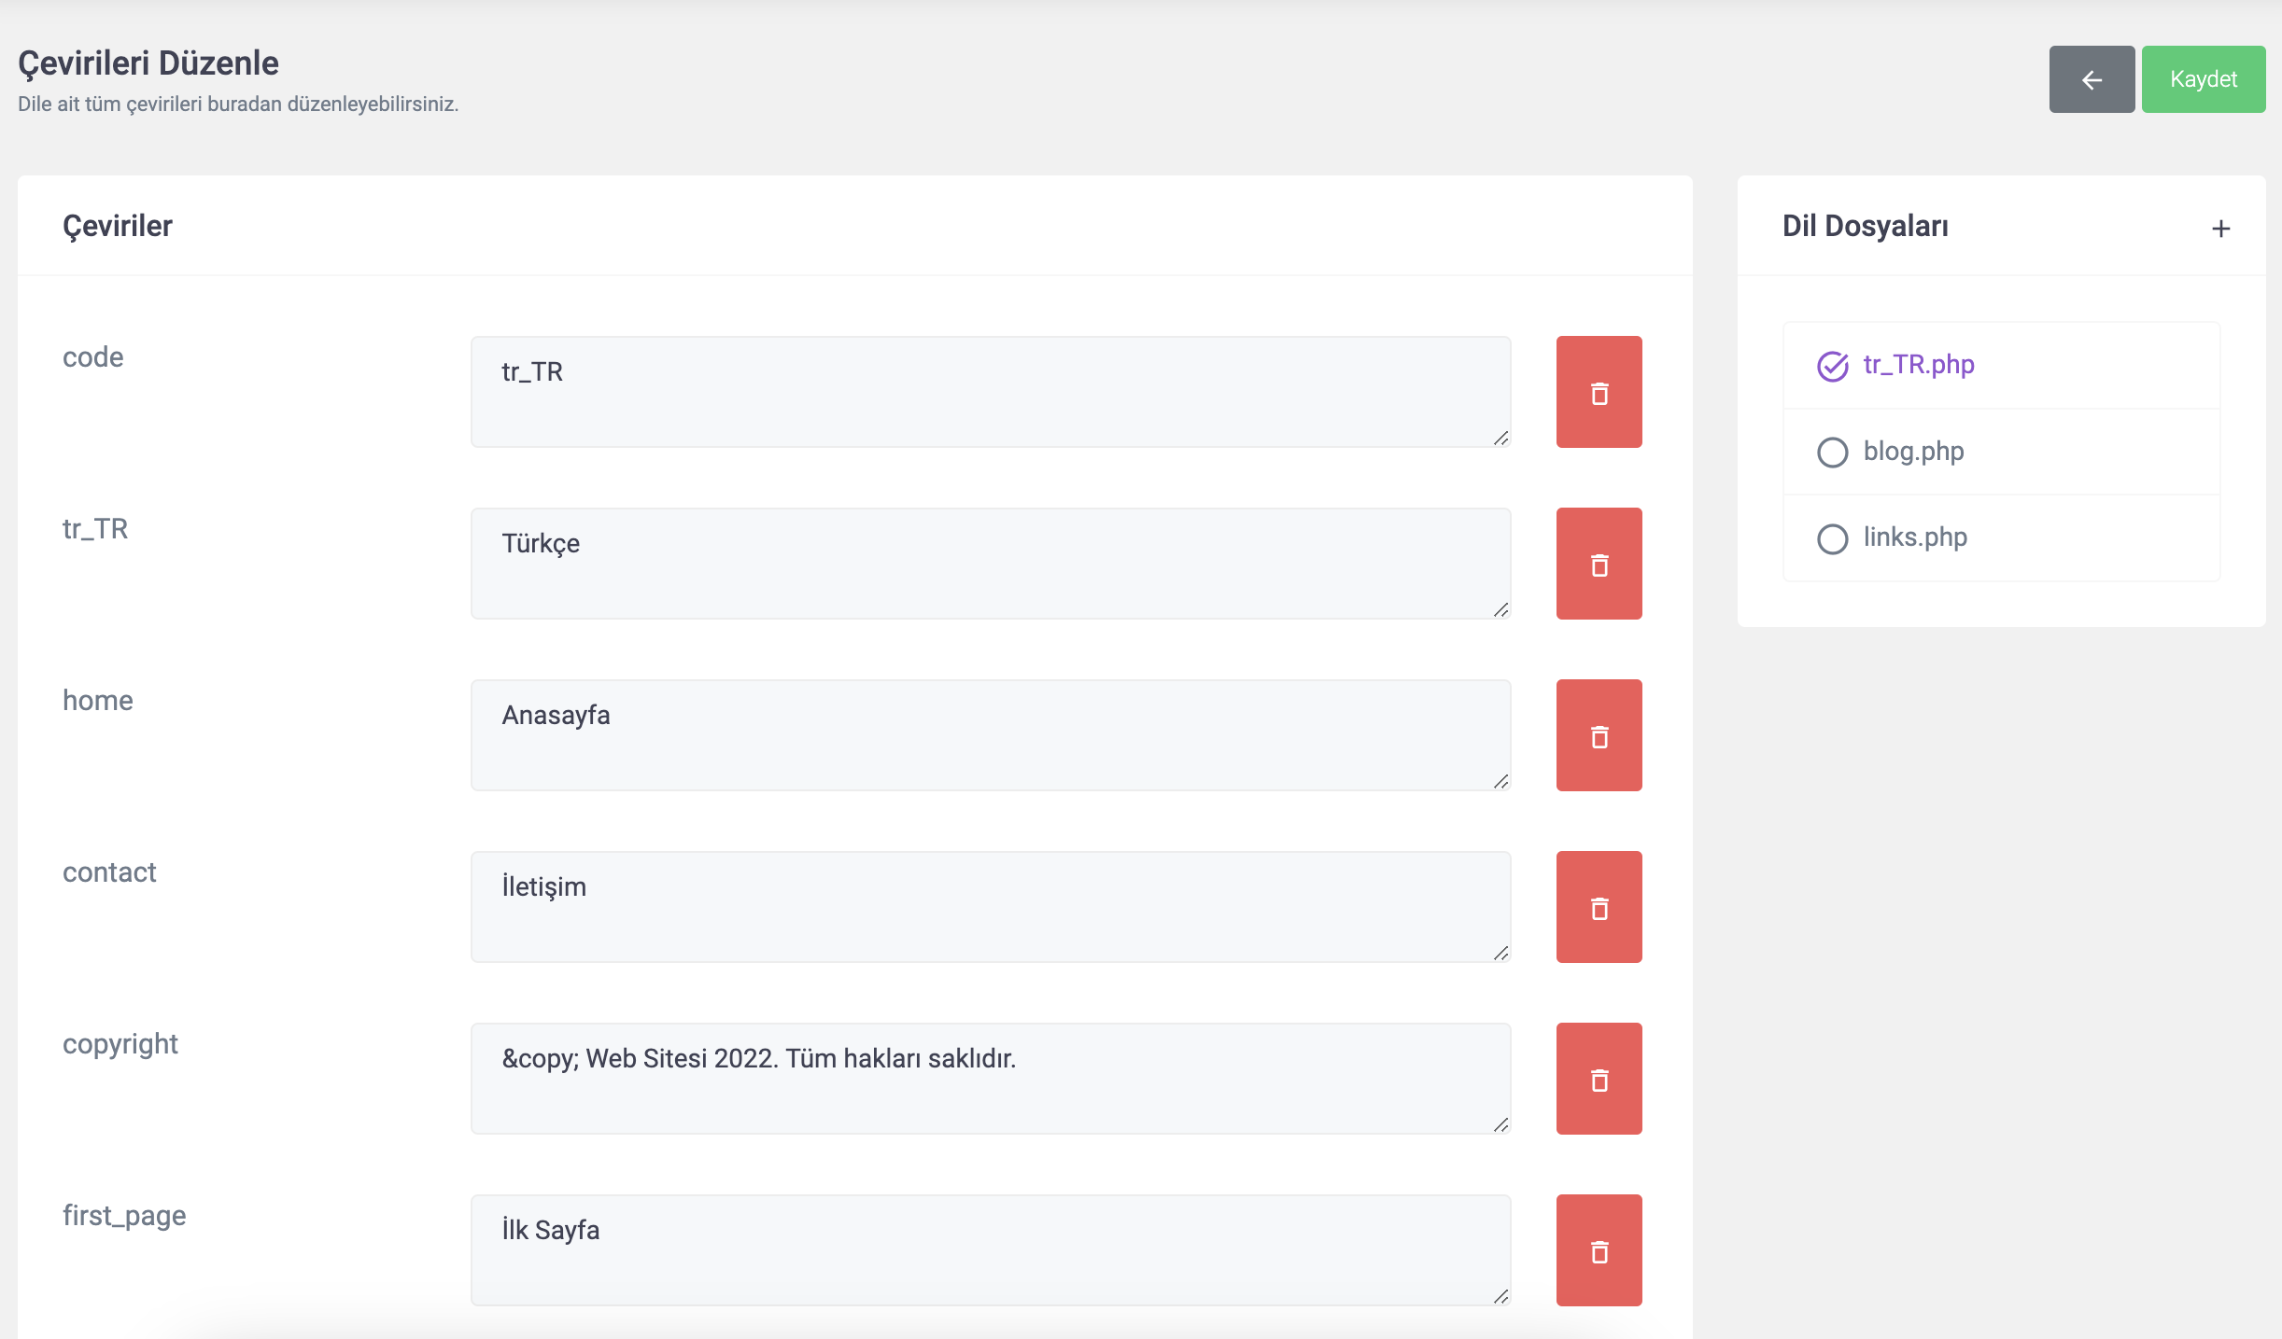The image size is (2282, 1339).
Task: Delete the tr_TR translation row
Action: (x=1599, y=564)
